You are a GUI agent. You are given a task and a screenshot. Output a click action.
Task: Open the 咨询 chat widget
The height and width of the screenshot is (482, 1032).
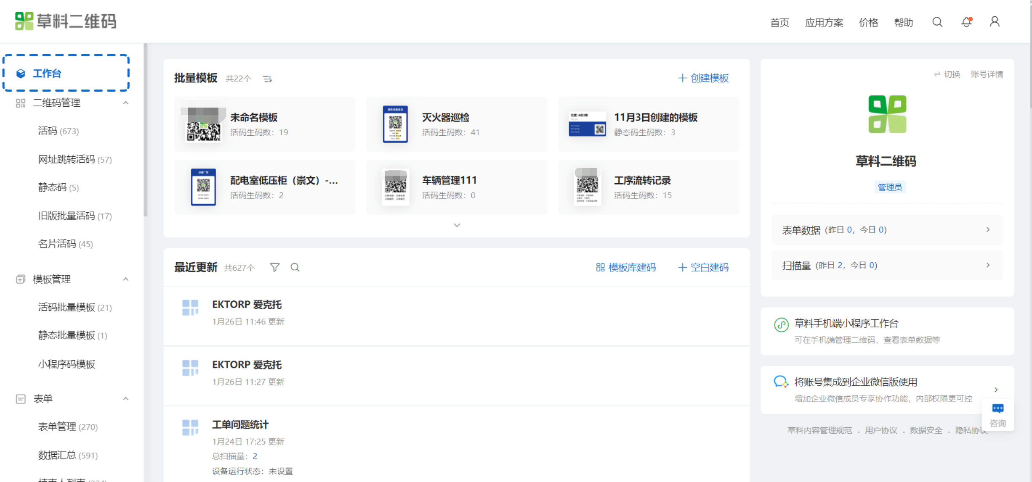(x=997, y=415)
